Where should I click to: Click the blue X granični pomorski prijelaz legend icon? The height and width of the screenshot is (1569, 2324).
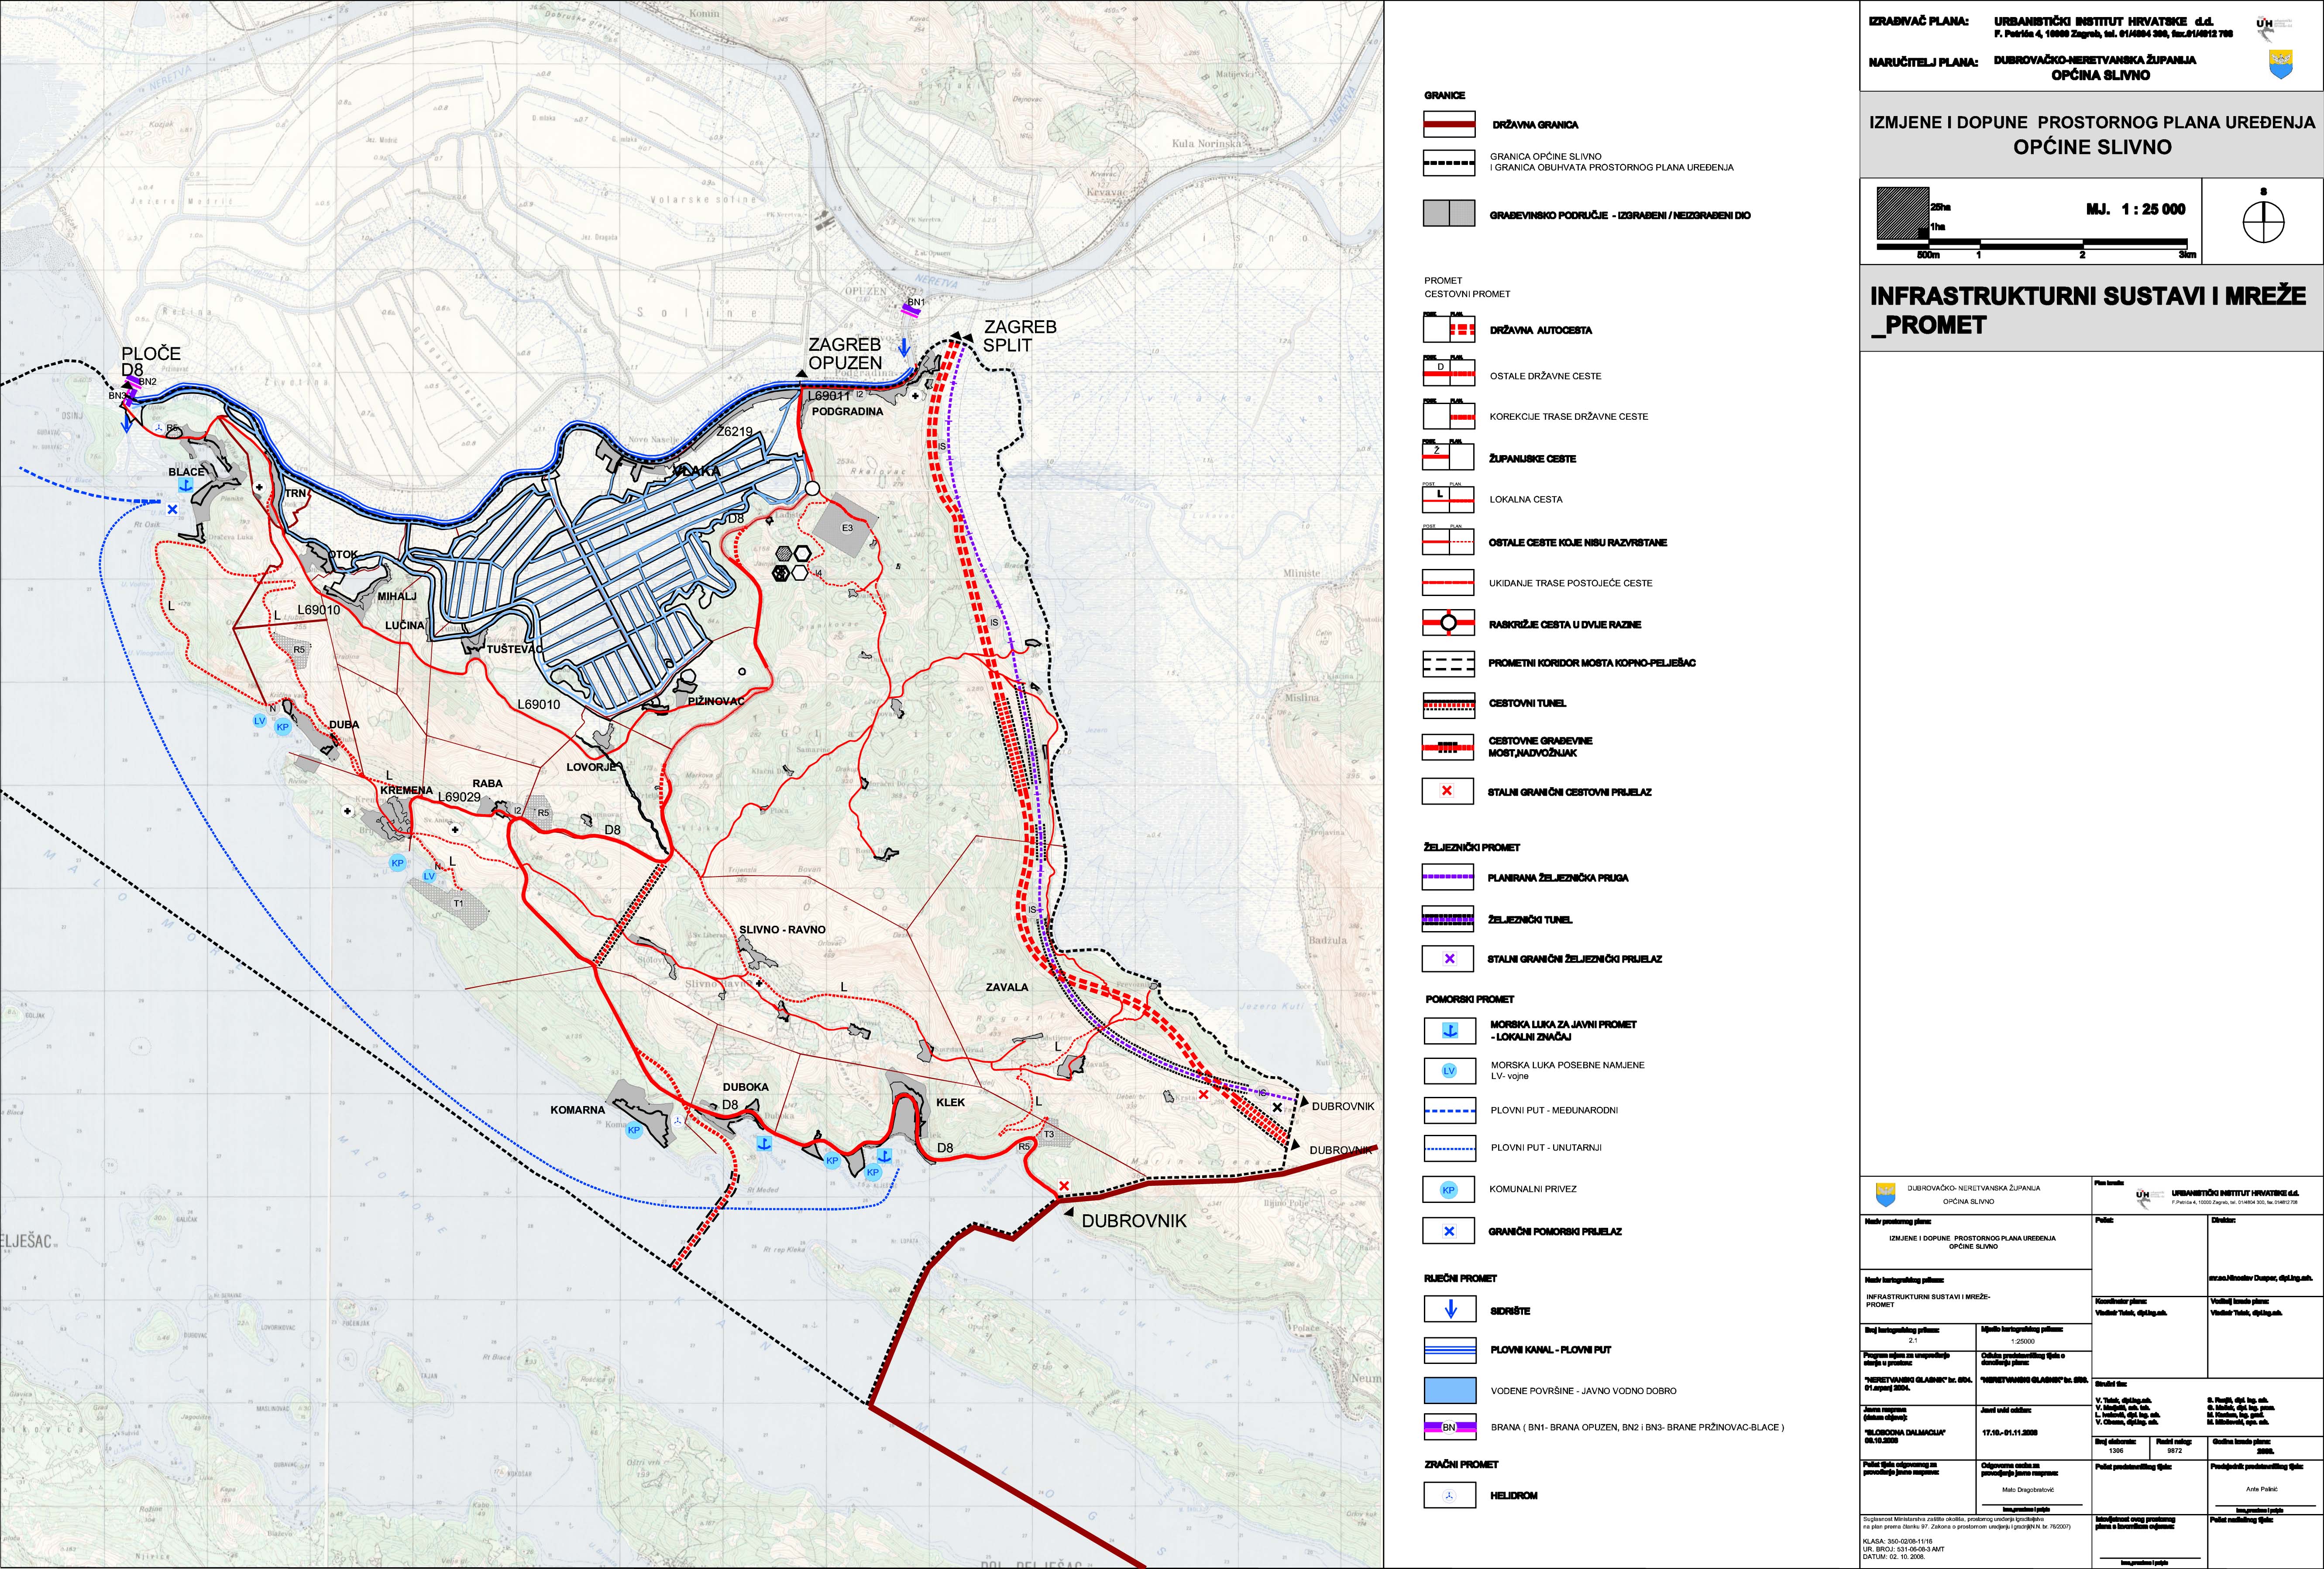1449,1231
